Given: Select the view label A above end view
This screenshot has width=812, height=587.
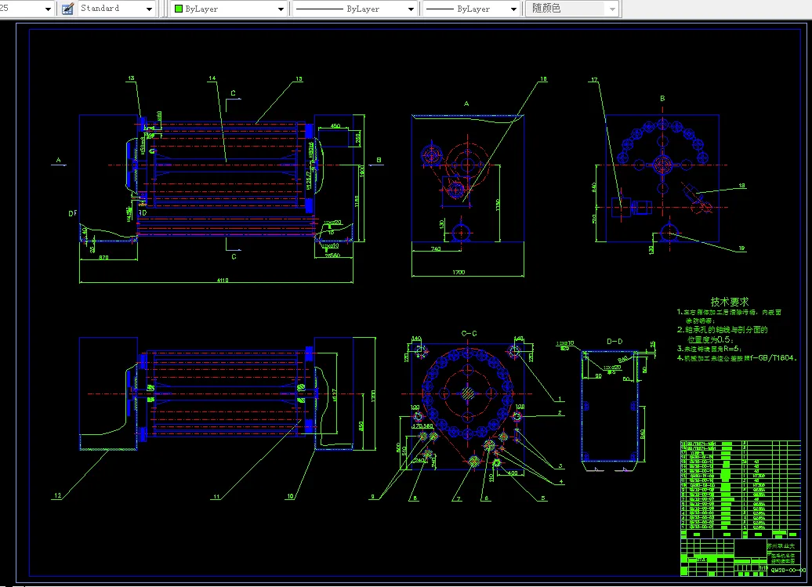Looking at the screenshot, I should click(x=466, y=103).
